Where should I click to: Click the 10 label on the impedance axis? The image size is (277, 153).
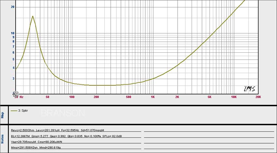[x=13, y=33]
